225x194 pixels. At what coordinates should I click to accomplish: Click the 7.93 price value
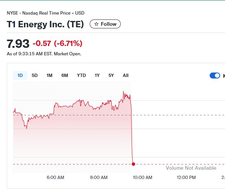[18, 44]
